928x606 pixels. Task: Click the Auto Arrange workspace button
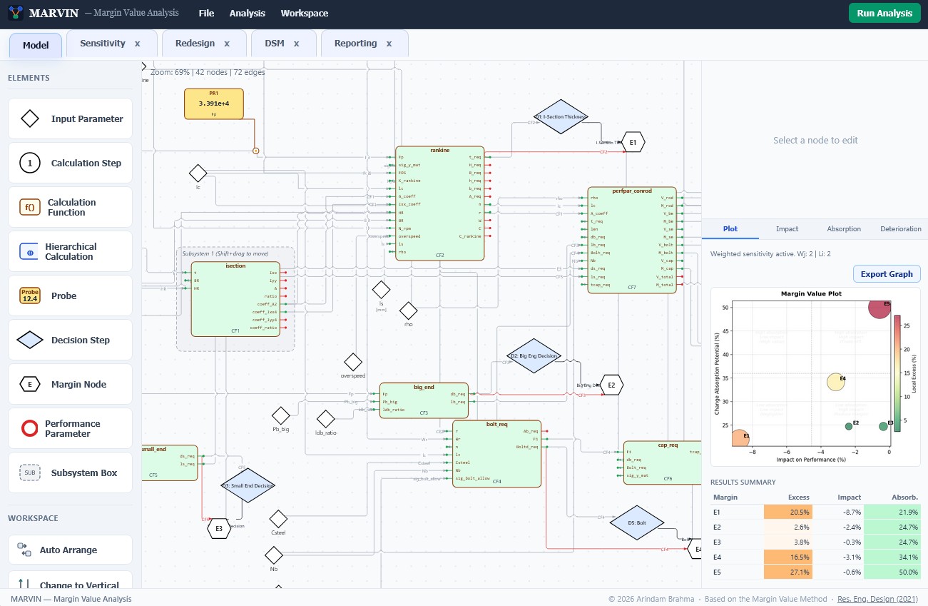coord(70,550)
